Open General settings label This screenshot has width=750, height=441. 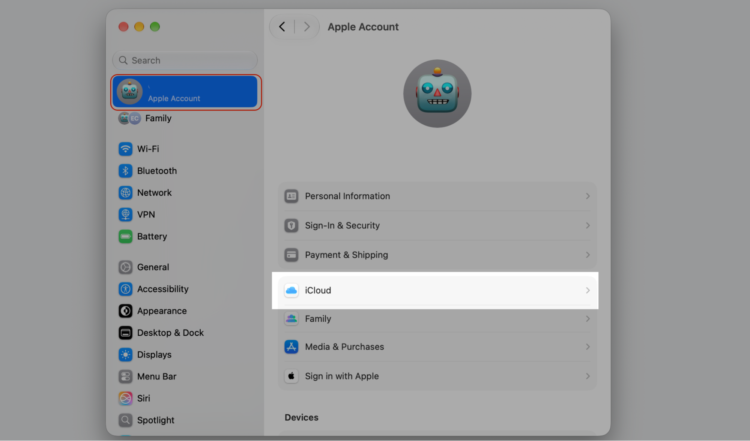coord(153,267)
